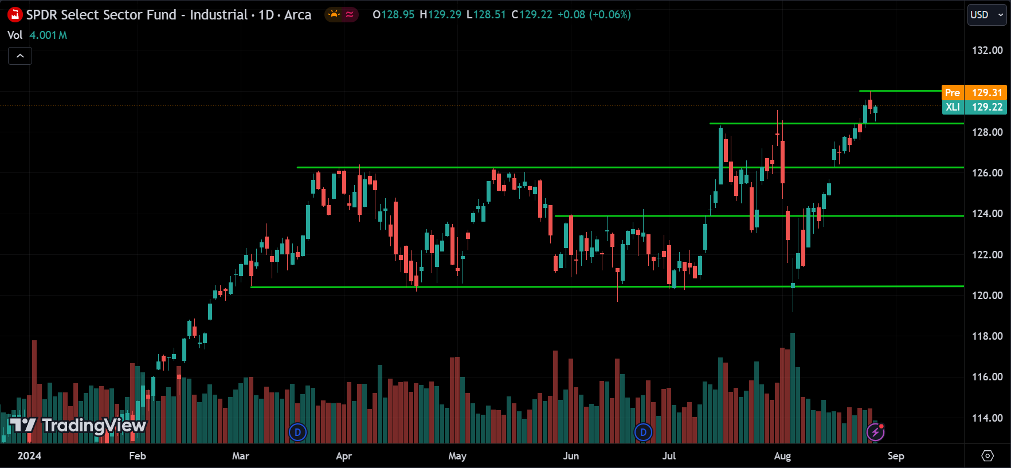Viewport: 1011px width, 468px height.
Task: Click the Sep label on time axis
Action: (896, 456)
